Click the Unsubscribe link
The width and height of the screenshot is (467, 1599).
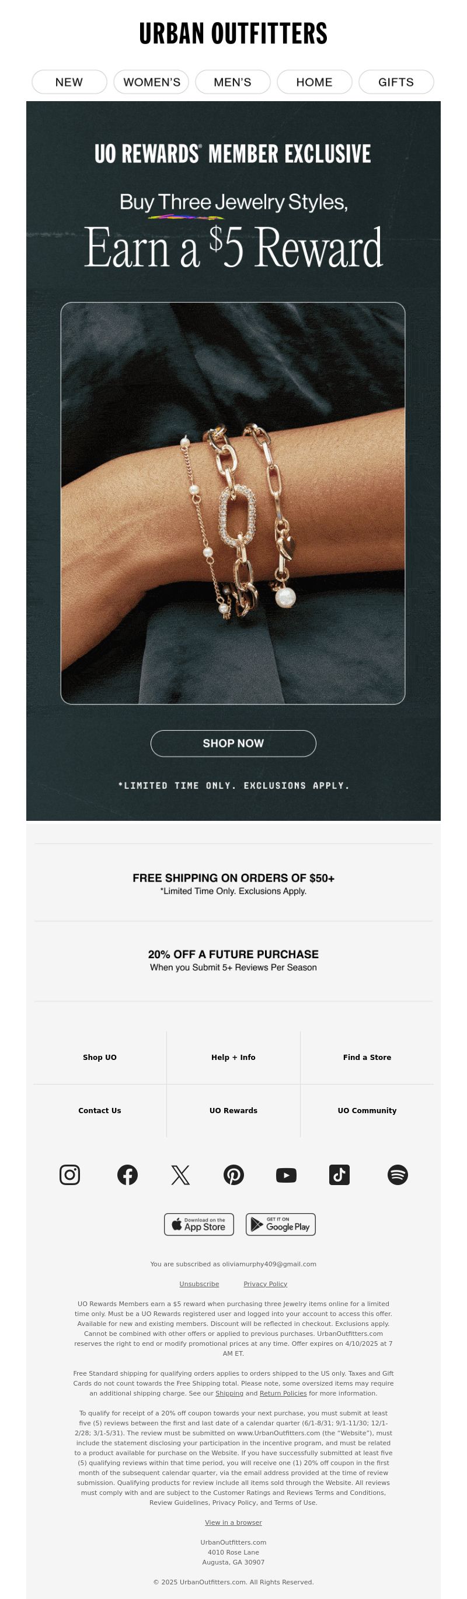click(x=199, y=1284)
